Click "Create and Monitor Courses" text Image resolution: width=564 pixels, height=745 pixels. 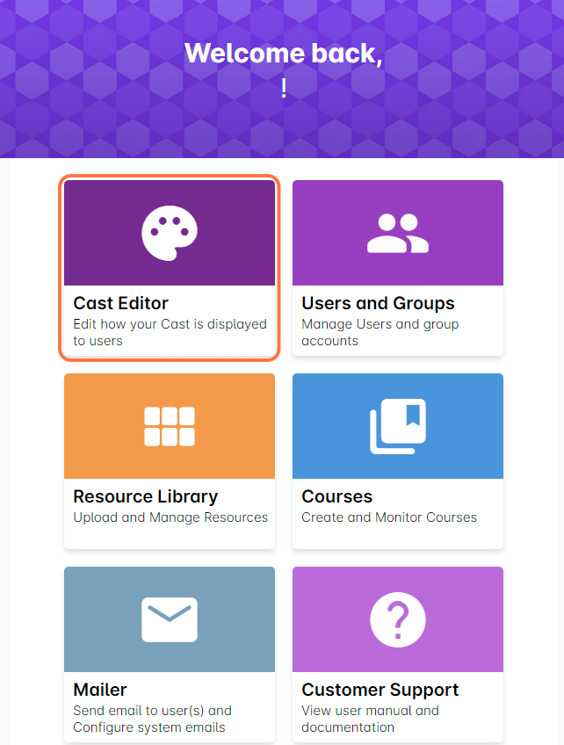pyautogui.click(x=389, y=517)
